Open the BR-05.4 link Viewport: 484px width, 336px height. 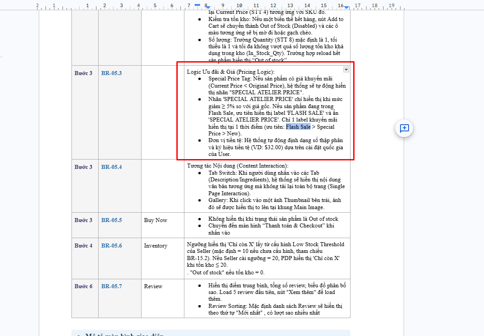click(x=112, y=167)
